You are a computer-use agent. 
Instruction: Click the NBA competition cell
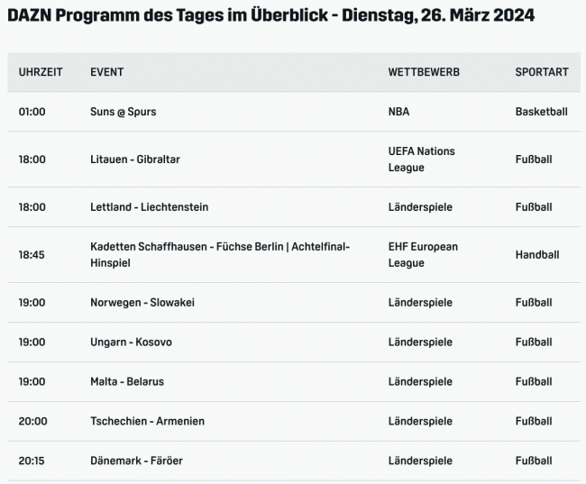tap(399, 112)
